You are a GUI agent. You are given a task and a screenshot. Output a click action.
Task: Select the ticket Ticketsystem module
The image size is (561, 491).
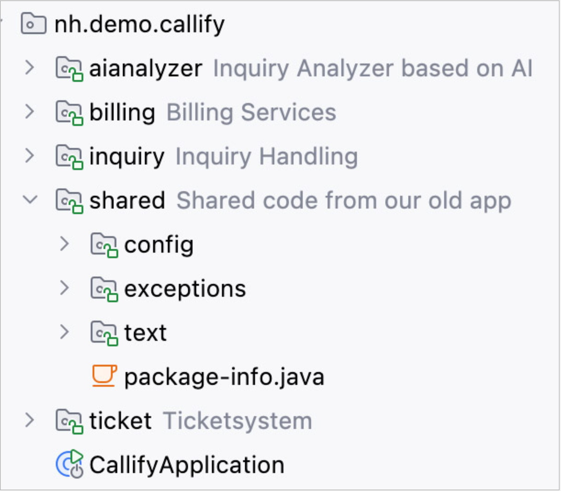pyautogui.click(x=120, y=421)
